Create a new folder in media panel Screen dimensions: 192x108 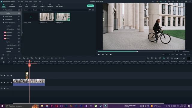click(x=3, y=55)
